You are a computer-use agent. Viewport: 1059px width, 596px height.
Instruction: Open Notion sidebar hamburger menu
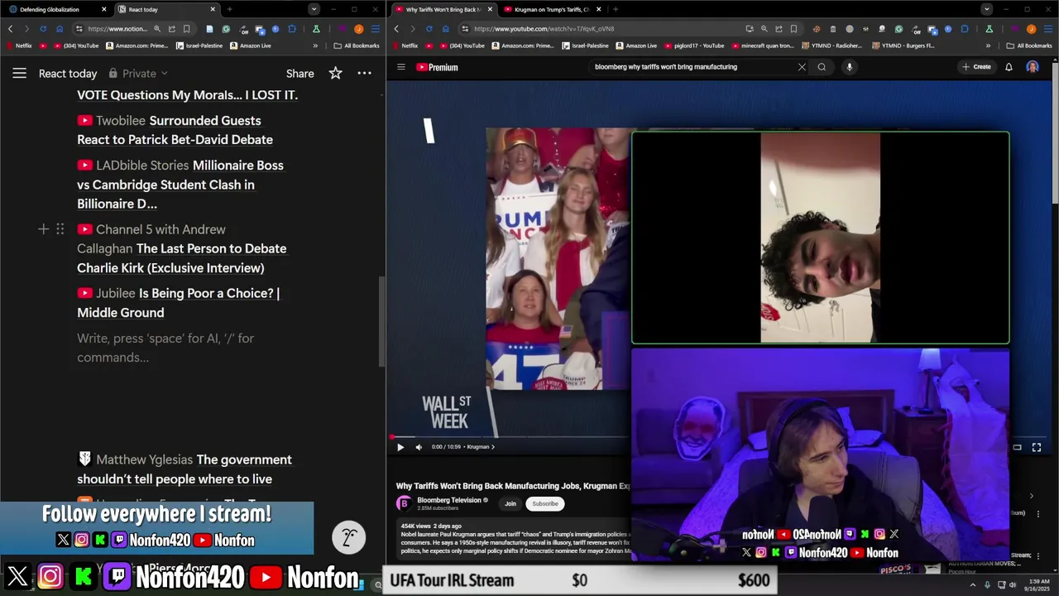[19, 74]
